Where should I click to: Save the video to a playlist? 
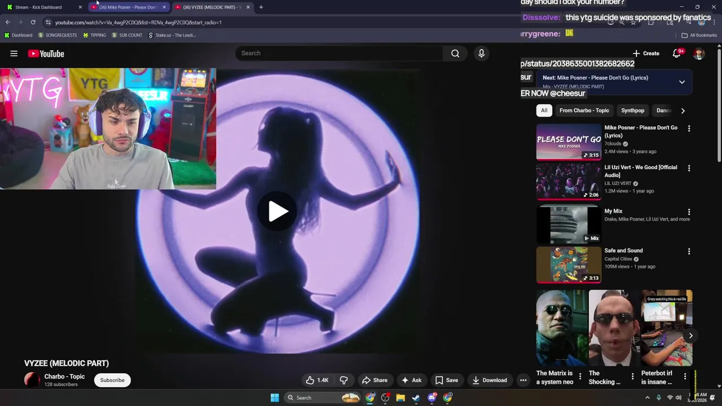coord(447,380)
